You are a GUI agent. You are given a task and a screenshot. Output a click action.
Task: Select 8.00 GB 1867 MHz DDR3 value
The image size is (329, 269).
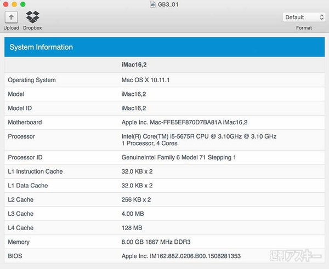point(156,242)
